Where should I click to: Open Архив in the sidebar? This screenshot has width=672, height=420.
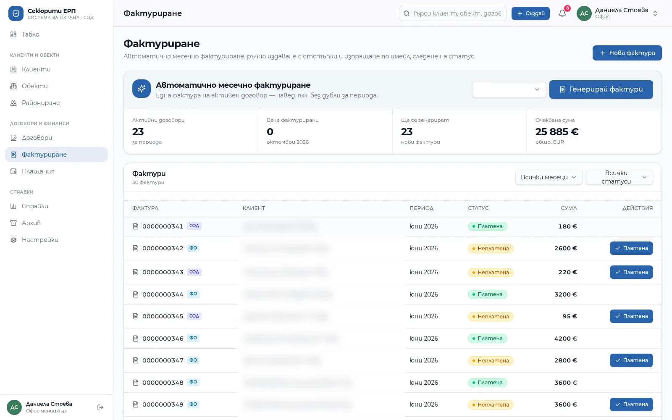coord(56,223)
